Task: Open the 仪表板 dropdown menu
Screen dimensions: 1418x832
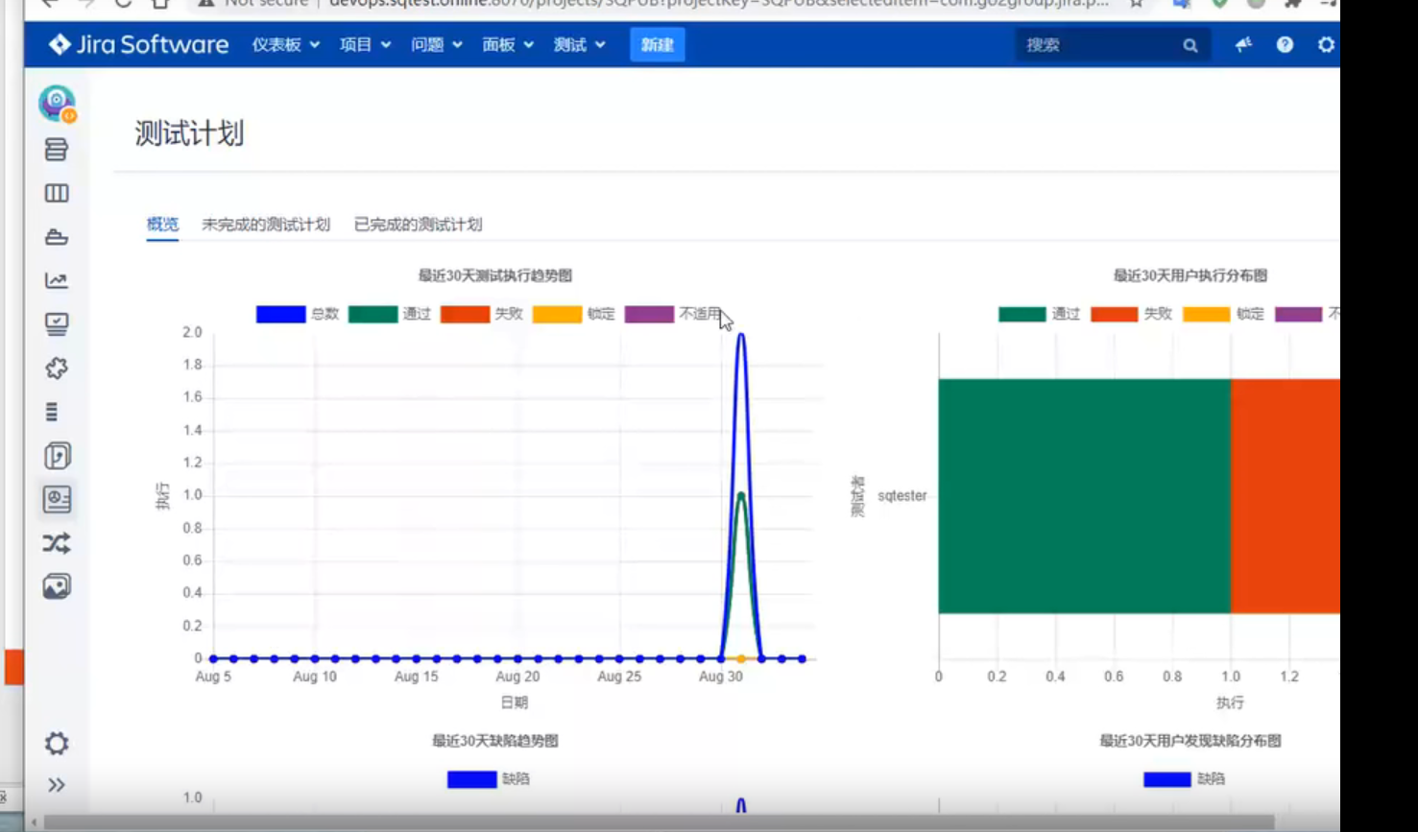Action: point(285,45)
